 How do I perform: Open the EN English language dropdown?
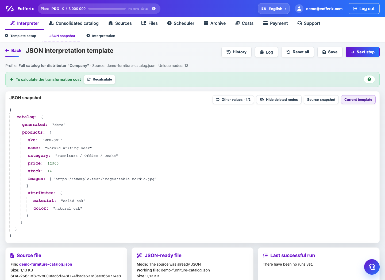(x=274, y=9)
